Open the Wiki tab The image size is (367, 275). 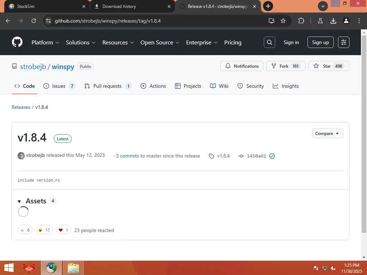coord(219,86)
